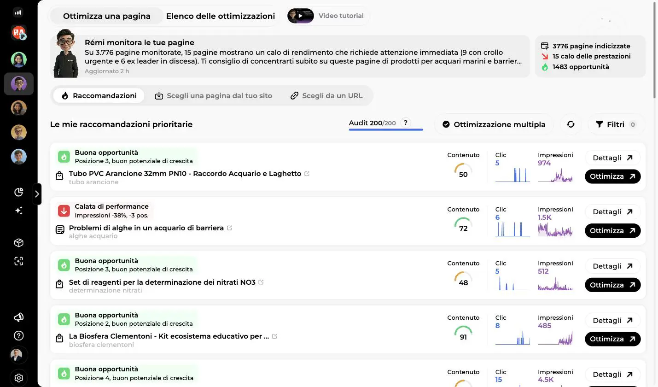Click the 15 calo delle prestazioni stat
Viewport: 658px width, 387px height.
click(x=586, y=56)
